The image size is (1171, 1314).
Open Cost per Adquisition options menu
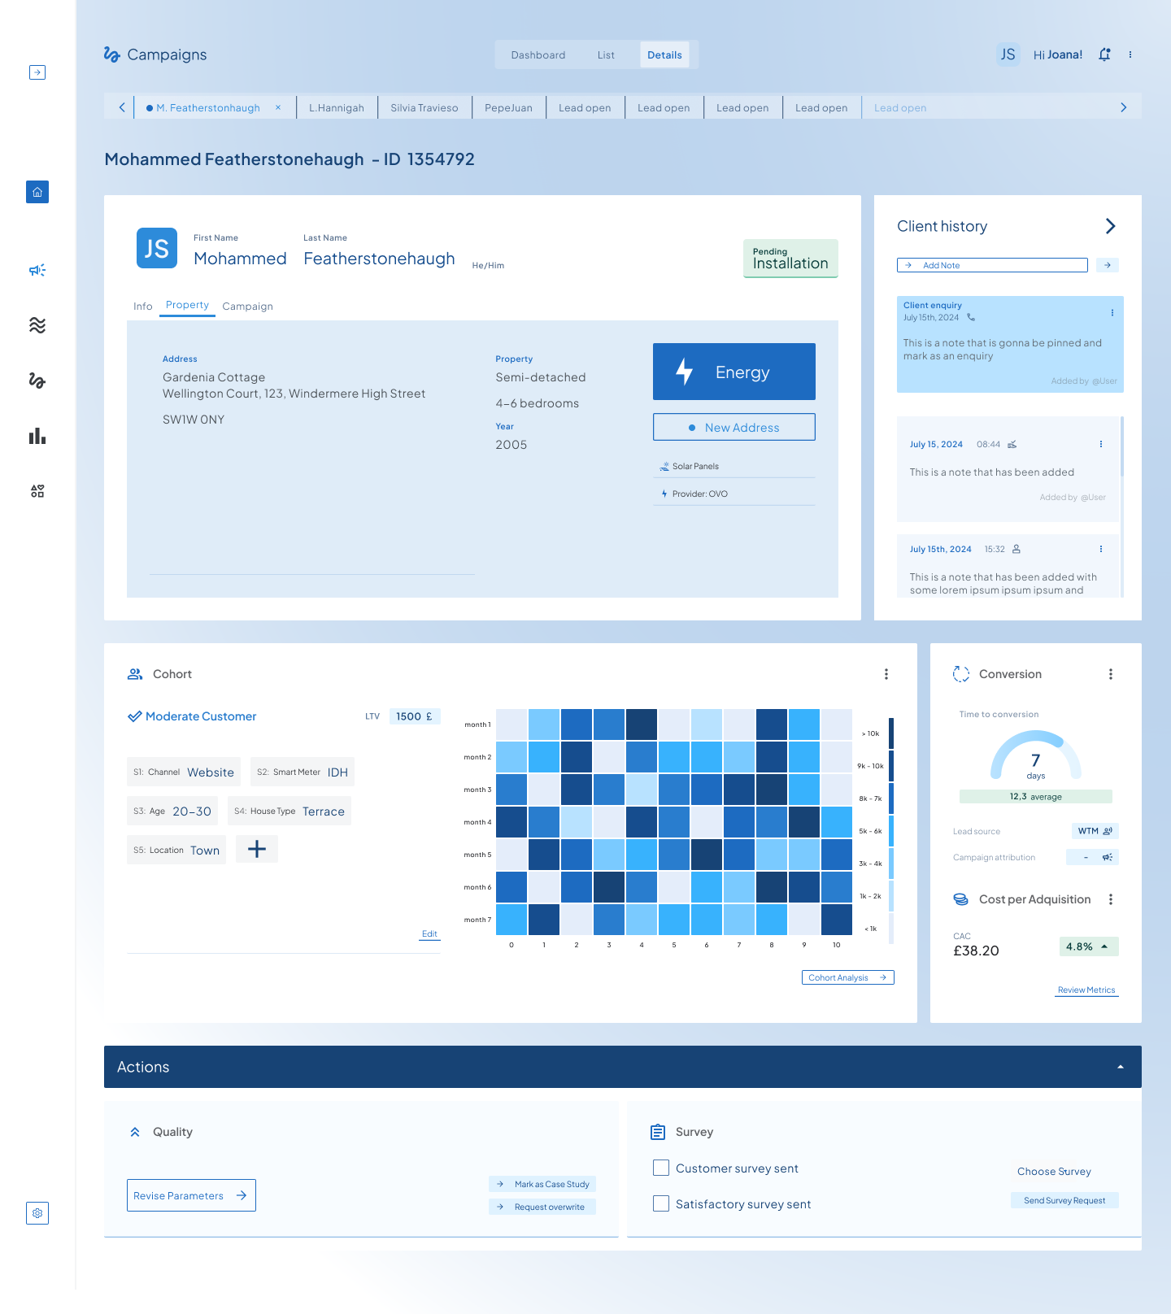tap(1111, 899)
